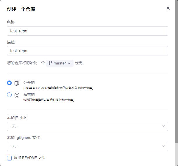Select the 公开的 radio button

coord(9,83)
